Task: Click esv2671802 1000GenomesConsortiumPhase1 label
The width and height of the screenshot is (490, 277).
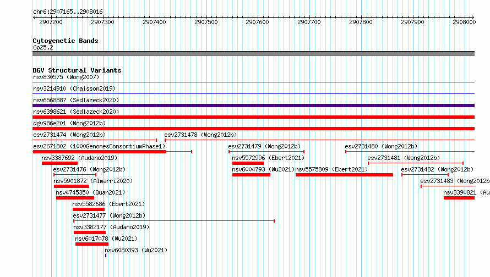Action: coord(99,146)
